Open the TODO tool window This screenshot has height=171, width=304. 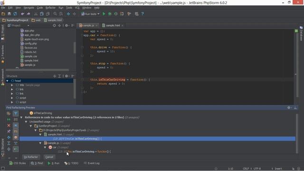click(71, 163)
